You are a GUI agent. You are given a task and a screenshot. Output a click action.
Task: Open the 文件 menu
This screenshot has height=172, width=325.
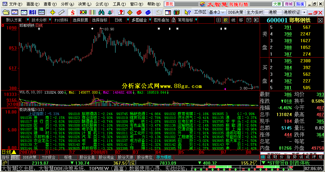pos(16,4)
